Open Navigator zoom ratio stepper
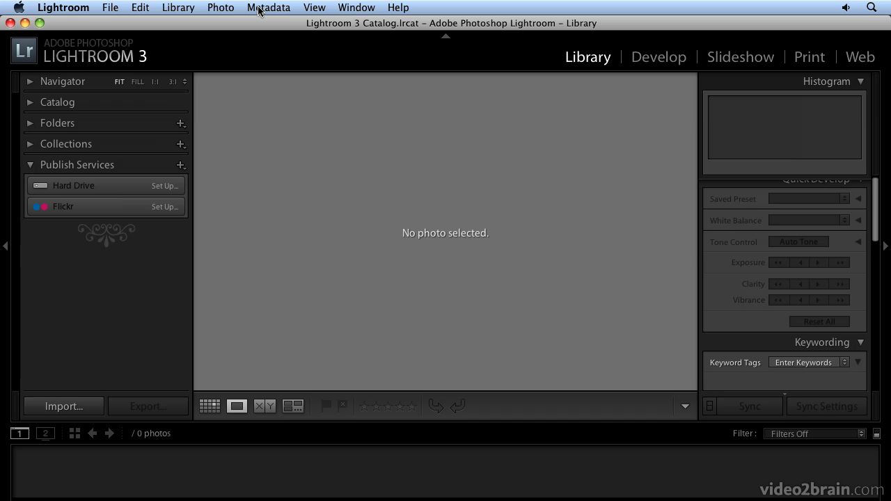The image size is (891, 501). pyautogui.click(x=184, y=82)
